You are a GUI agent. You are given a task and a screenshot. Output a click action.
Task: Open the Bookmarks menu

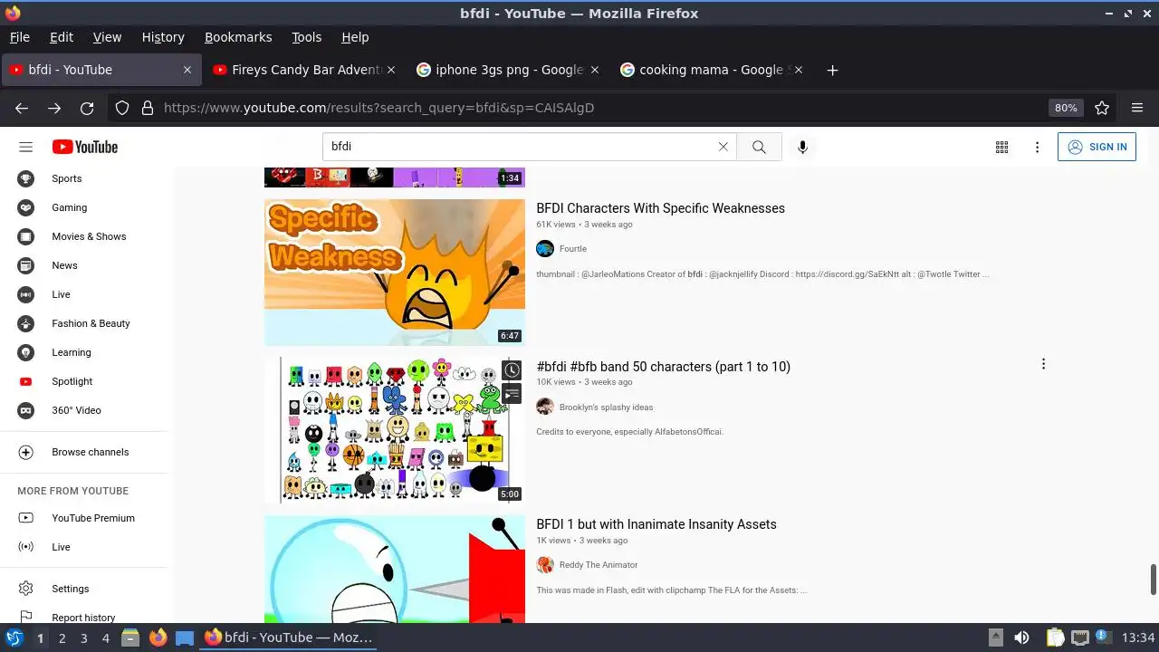pos(238,37)
